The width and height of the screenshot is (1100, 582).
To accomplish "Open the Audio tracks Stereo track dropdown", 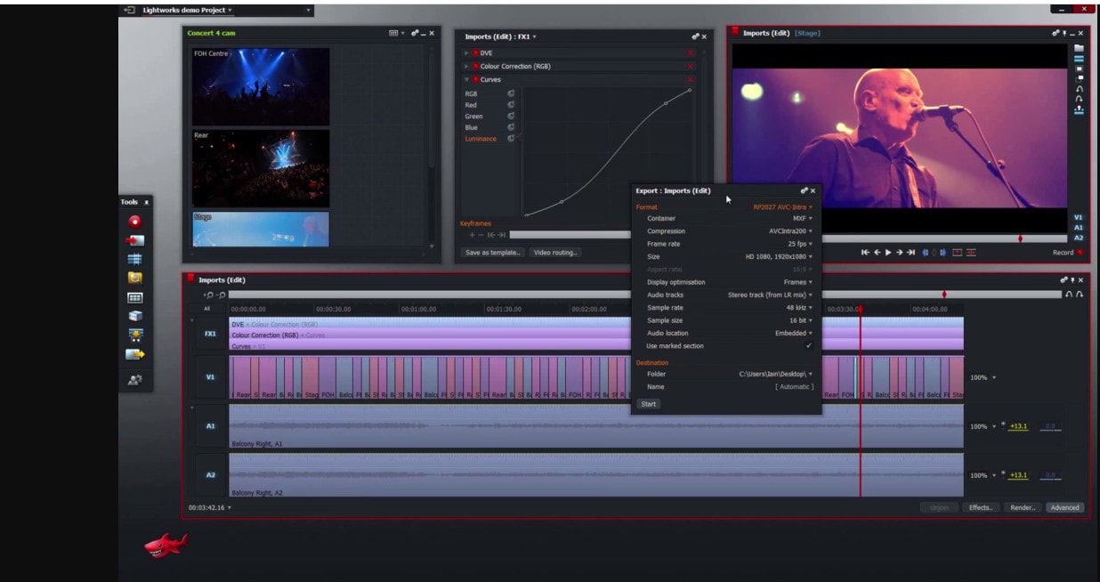I will pos(770,295).
